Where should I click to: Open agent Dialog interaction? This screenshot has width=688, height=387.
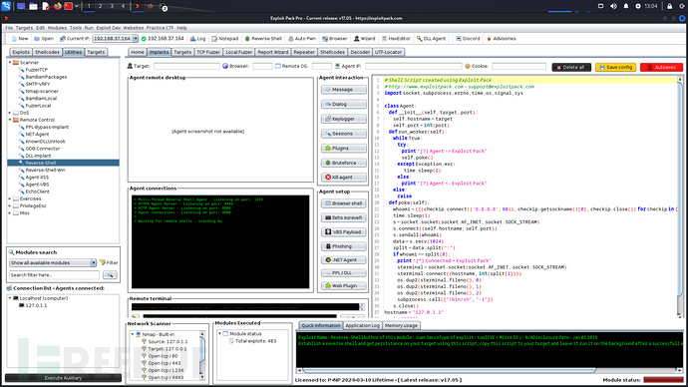click(x=344, y=104)
